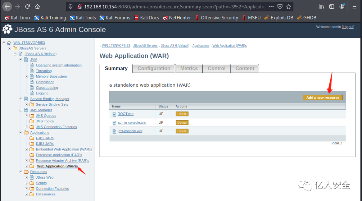Open the page actions three-dot menu

[271, 7]
